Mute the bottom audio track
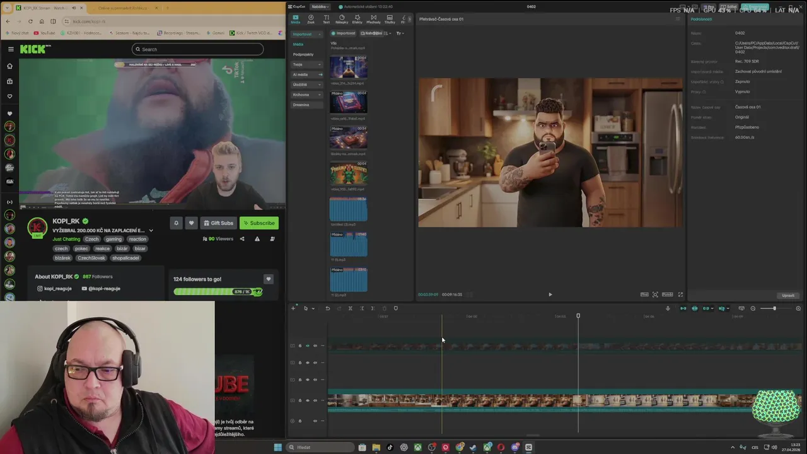Image resolution: width=807 pixels, height=454 pixels. point(315,421)
